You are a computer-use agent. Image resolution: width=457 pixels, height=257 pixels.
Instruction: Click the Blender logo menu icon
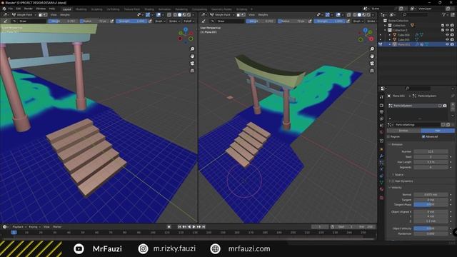pyautogui.click(x=4, y=9)
